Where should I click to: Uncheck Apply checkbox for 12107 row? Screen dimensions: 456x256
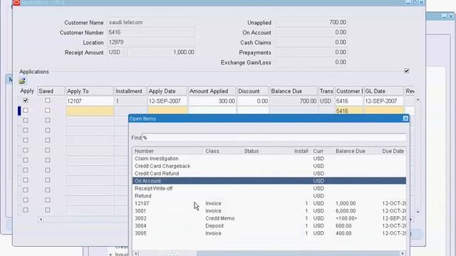click(26, 100)
